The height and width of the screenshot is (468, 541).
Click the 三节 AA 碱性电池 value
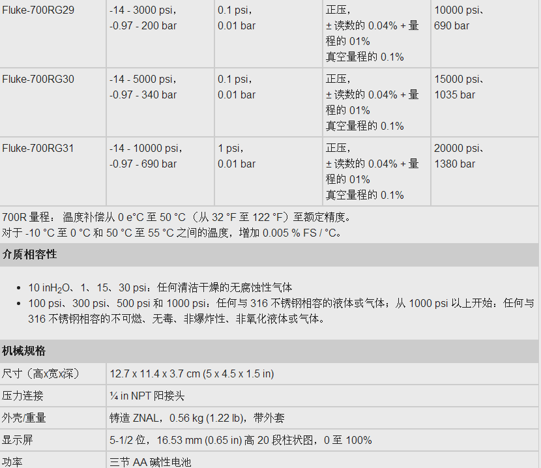pyautogui.click(x=151, y=462)
